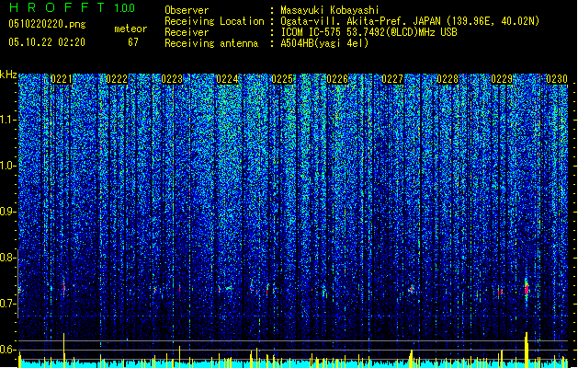The image size is (578, 368).
Task: Select the antenna value A504HB(yagi 4el)
Action: 324,43
